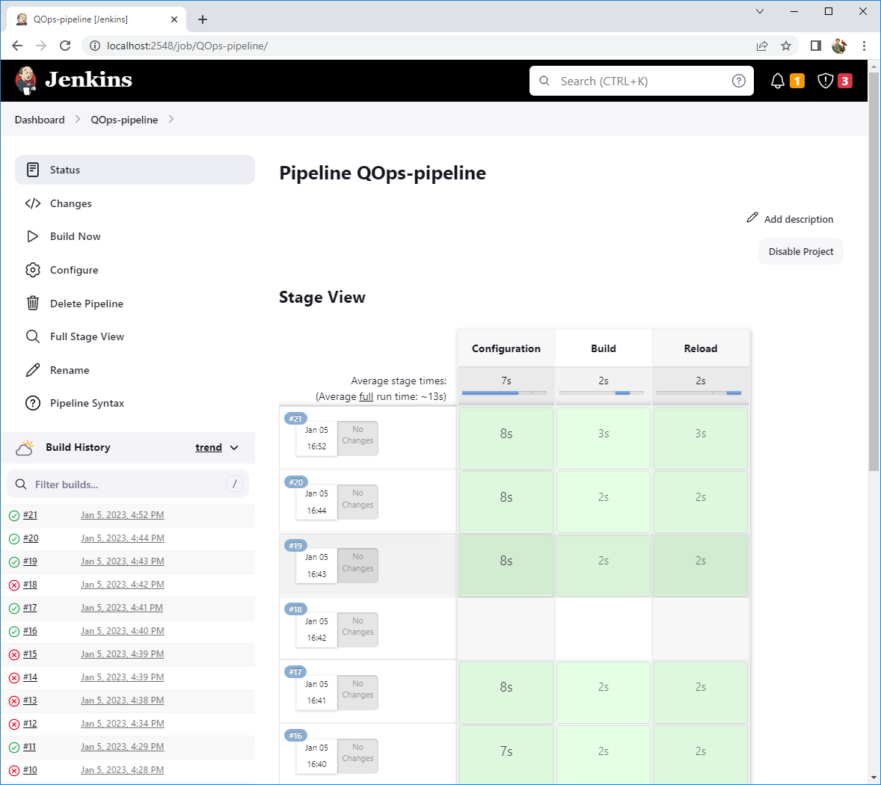881x785 pixels.
Task: Expand the QOps-pipeline breadcrumb arrow
Action: (x=171, y=120)
